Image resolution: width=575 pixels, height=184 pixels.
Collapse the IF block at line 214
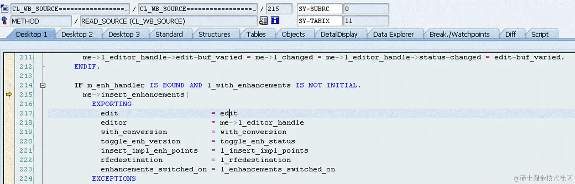[x=43, y=85]
